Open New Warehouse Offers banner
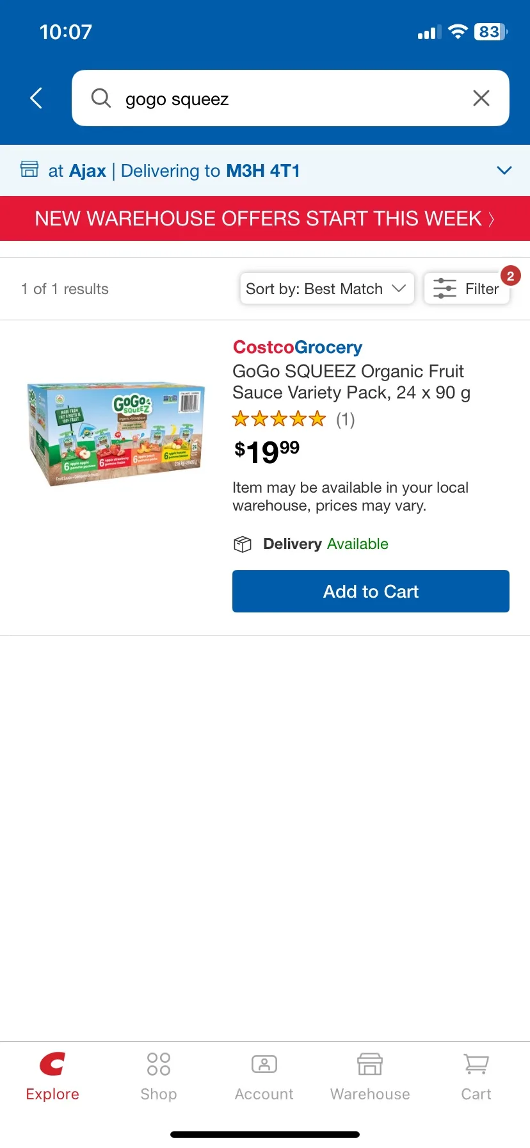 (x=265, y=218)
